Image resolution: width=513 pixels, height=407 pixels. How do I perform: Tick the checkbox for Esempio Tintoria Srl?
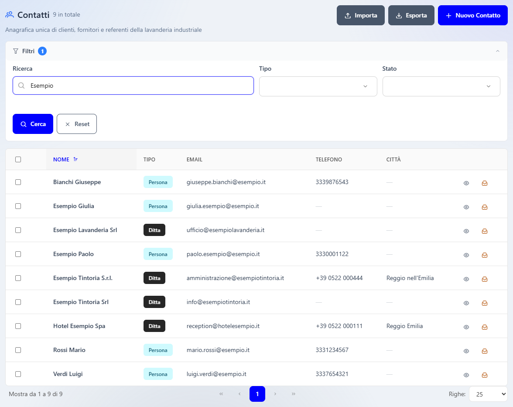(x=18, y=302)
